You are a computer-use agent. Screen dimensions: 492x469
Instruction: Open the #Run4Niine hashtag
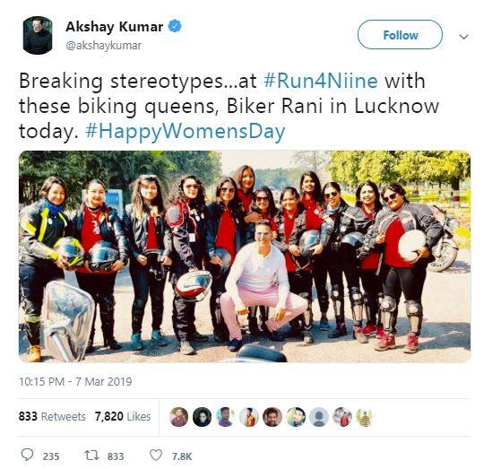(321, 81)
